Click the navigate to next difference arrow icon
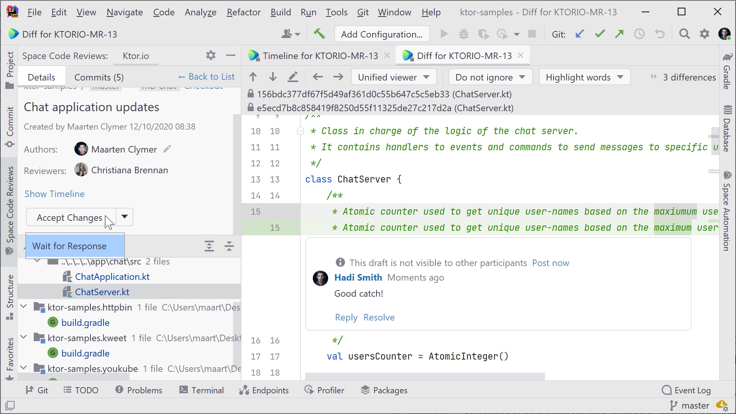 coord(273,77)
